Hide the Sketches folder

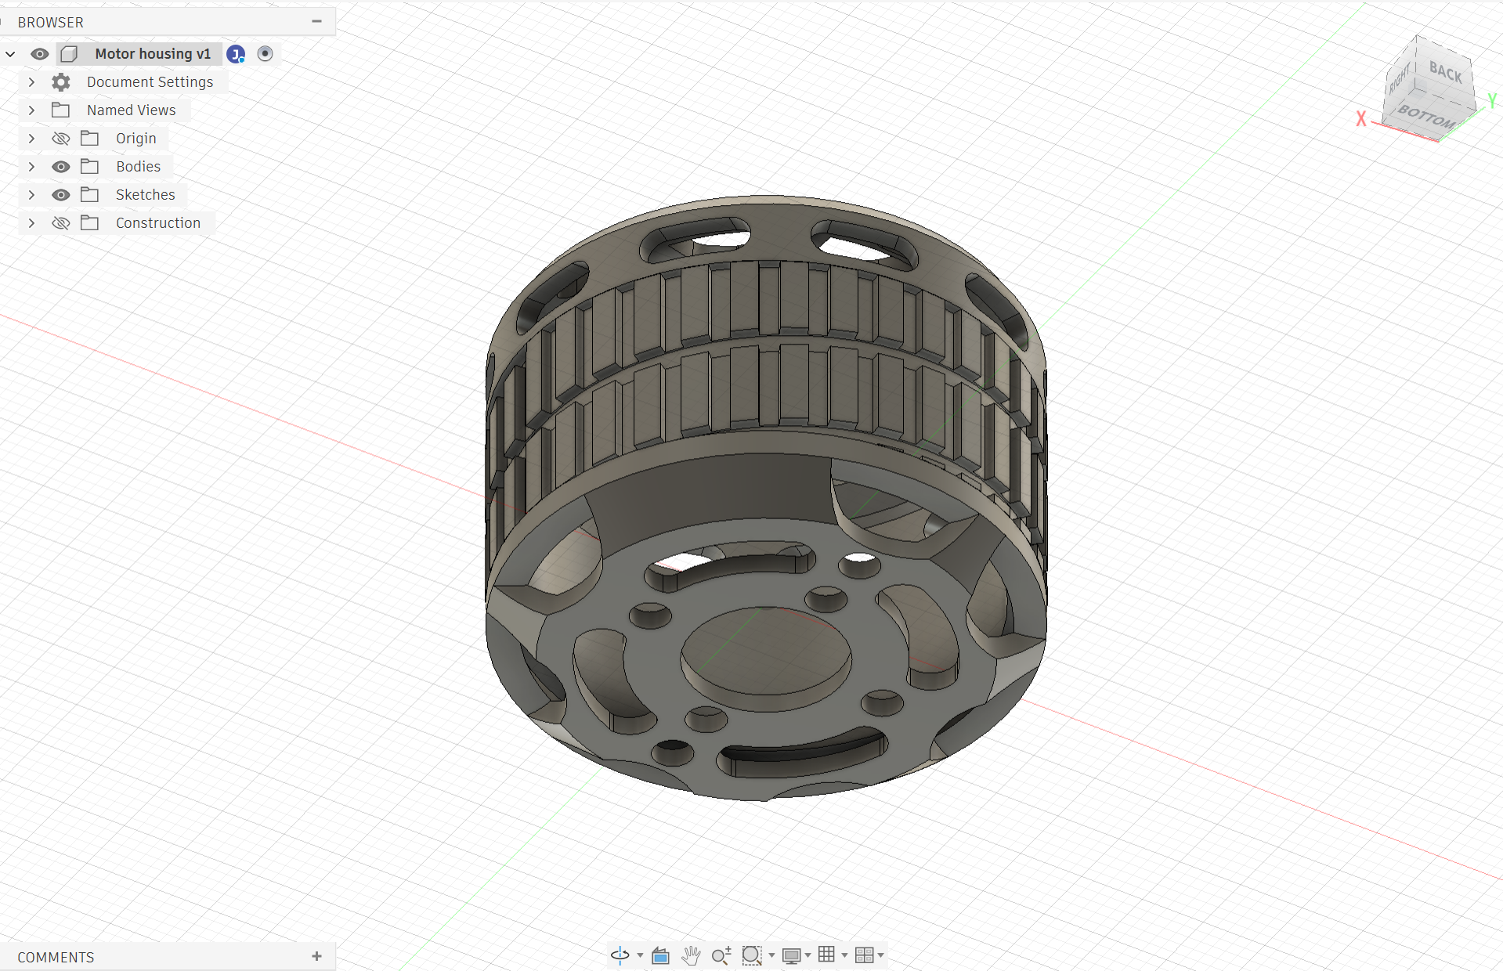pos(61,195)
